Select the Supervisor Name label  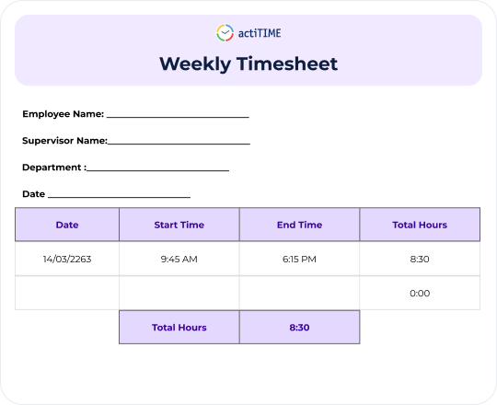pos(65,141)
